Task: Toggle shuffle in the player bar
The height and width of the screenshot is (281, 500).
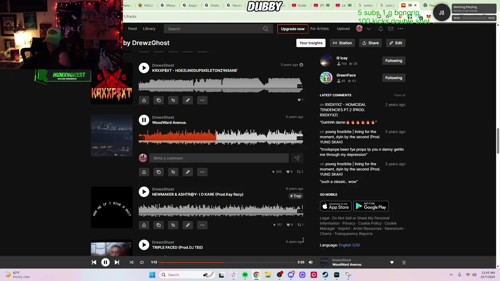Action: [x=131, y=262]
